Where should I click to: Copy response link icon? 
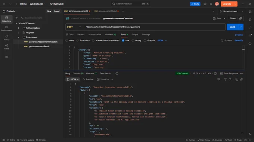[x=241, y=80]
